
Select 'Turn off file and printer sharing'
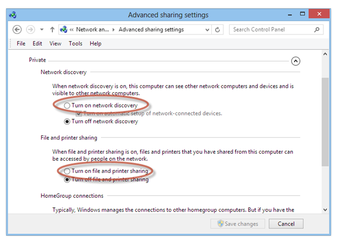coord(106,179)
